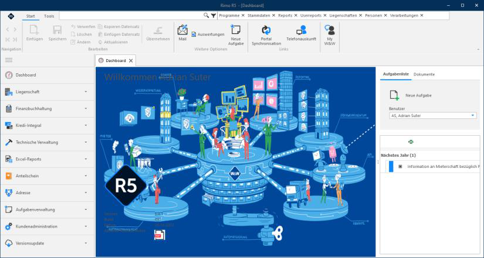Remove the Liegenschaften filter tag
Screen dimensions: 484x258
360,15
